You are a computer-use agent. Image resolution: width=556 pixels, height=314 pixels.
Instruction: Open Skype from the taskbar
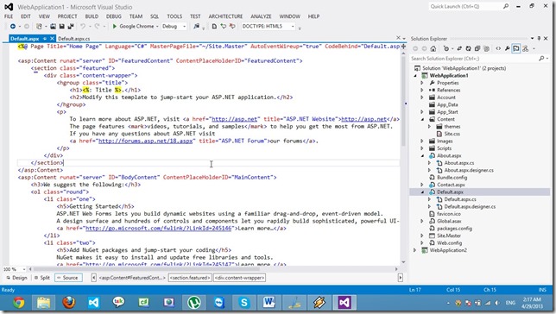244,303
